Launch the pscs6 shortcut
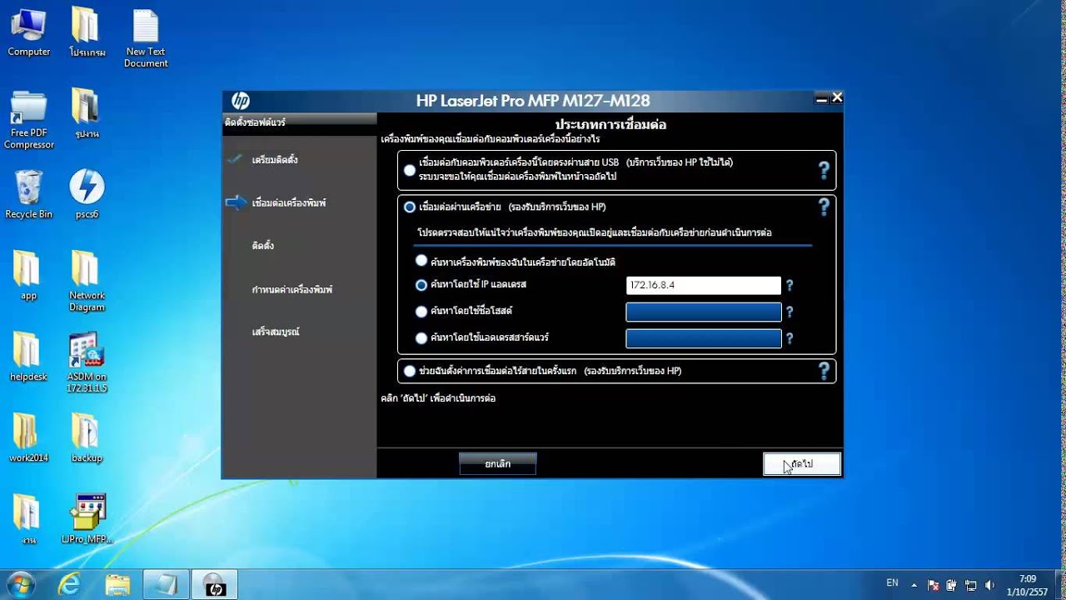This screenshot has width=1066, height=600. point(87,193)
